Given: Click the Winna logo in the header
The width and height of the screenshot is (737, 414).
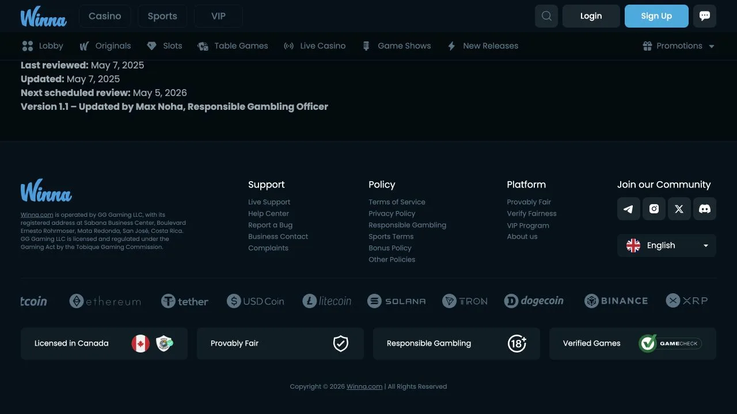Looking at the screenshot, I should pos(44,17).
